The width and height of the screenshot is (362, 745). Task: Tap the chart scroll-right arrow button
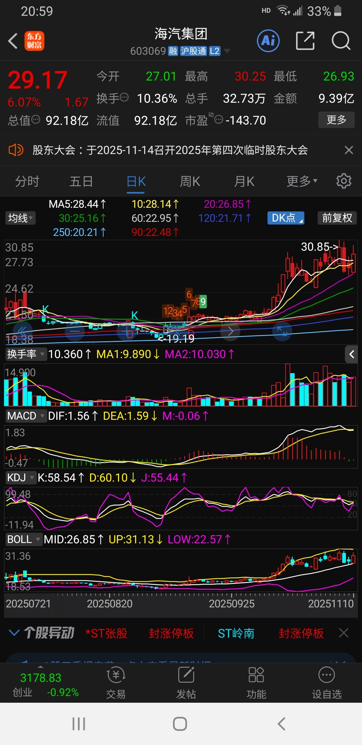tap(230, 331)
